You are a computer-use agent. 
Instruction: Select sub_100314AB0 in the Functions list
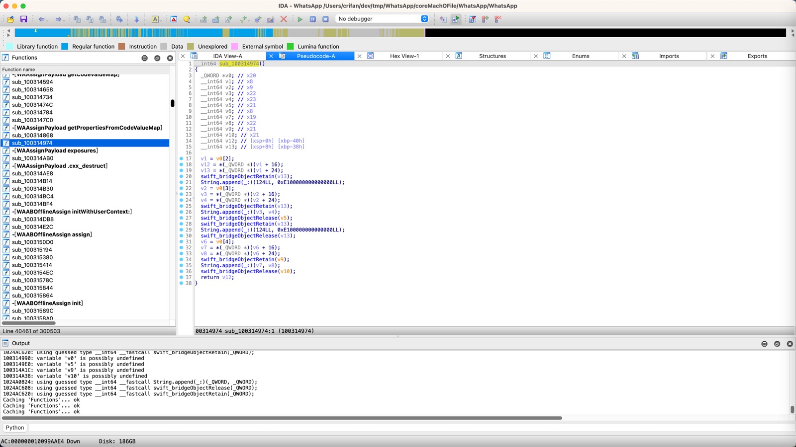tap(85, 158)
